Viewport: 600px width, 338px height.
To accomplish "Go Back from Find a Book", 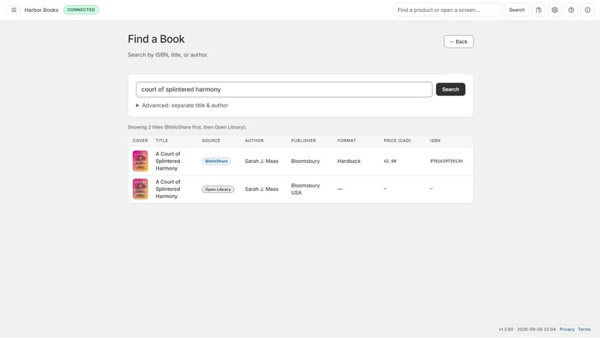I will point(458,42).
